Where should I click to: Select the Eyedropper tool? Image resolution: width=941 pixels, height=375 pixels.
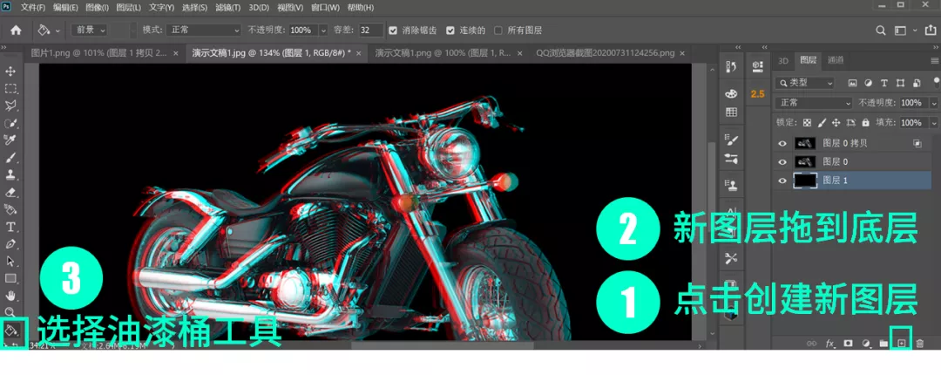tap(10, 140)
